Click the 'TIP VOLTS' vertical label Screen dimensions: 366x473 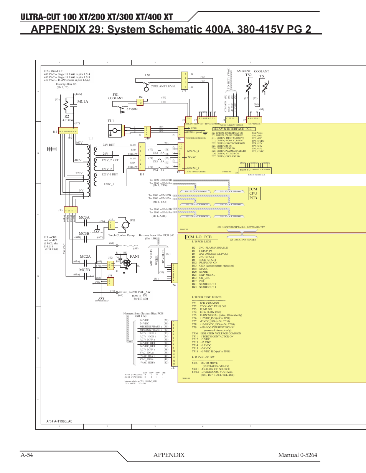pyautogui.click(x=163, y=257)
